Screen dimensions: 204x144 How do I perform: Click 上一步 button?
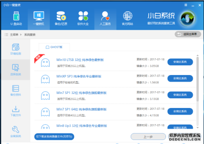point(148,137)
